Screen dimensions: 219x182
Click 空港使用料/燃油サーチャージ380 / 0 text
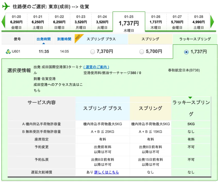pos(112,73)
